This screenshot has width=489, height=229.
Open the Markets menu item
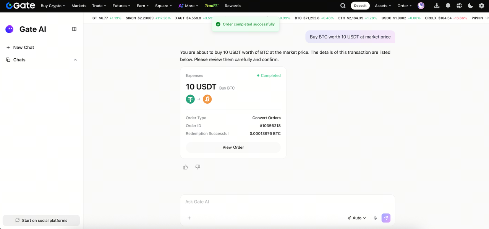pyautogui.click(x=79, y=6)
